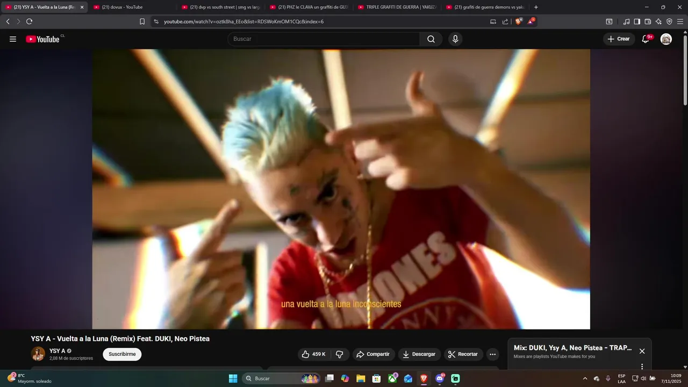This screenshot has width=688, height=387.
Task: Open the Windows Start menu
Action: point(233,378)
